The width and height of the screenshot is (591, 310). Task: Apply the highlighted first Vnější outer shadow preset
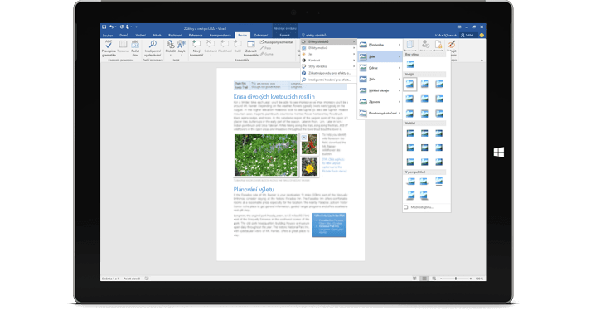tap(410, 85)
